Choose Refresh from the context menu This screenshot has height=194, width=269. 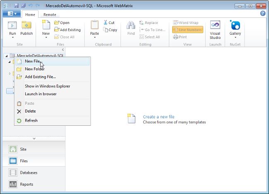click(52, 120)
